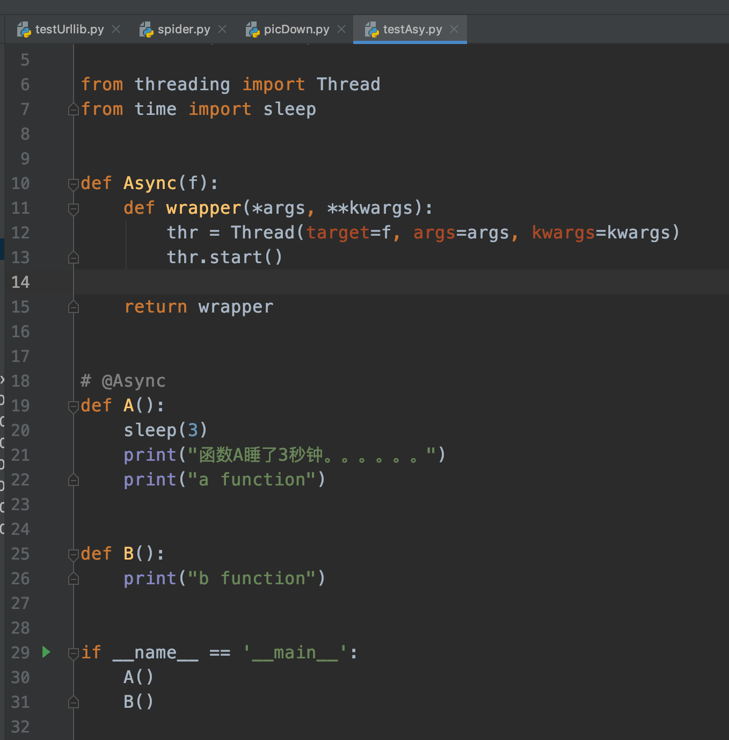
Task: Click line number 14 in the gutter
Action: point(20,282)
